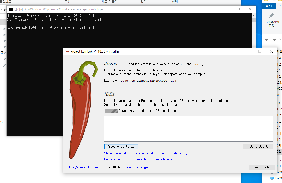Click the Install / Update button
Screen dimensions: 282x183
pyautogui.click(x=258, y=147)
